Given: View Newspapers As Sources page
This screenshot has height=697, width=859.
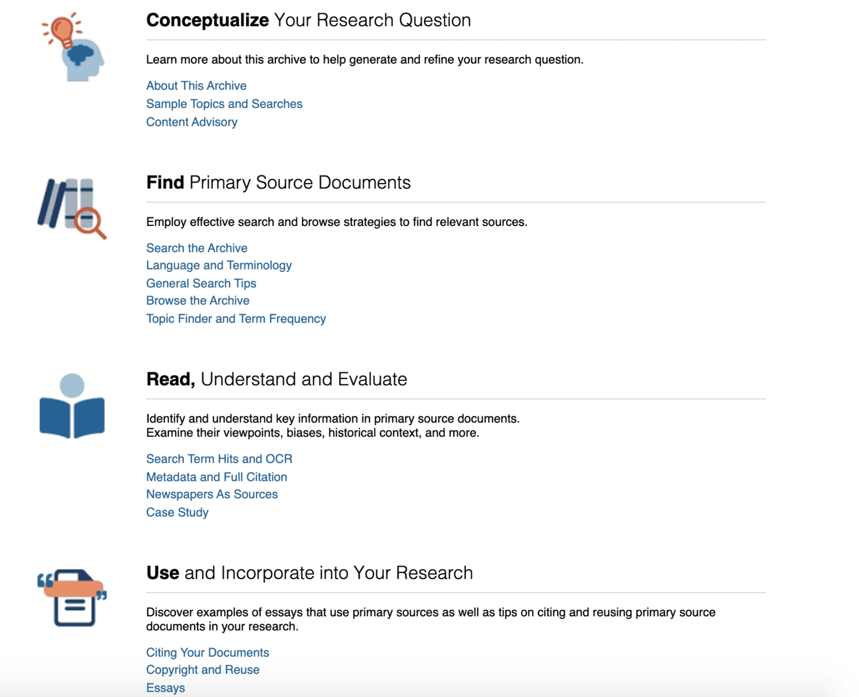Looking at the screenshot, I should click(x=212, y=494).
